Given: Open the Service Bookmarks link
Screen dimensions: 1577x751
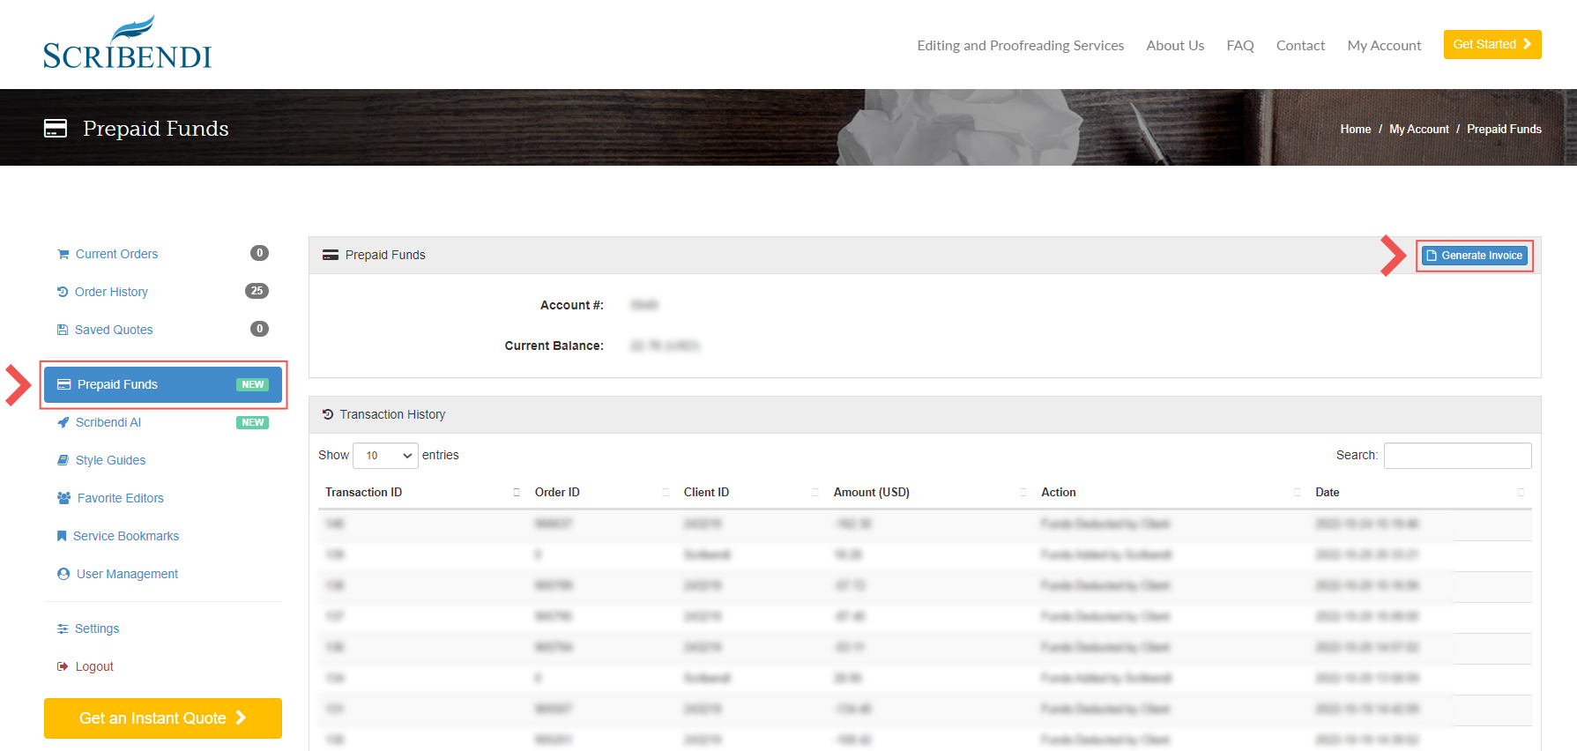Looking at the screenshot, I should click(x=126, y=536).
